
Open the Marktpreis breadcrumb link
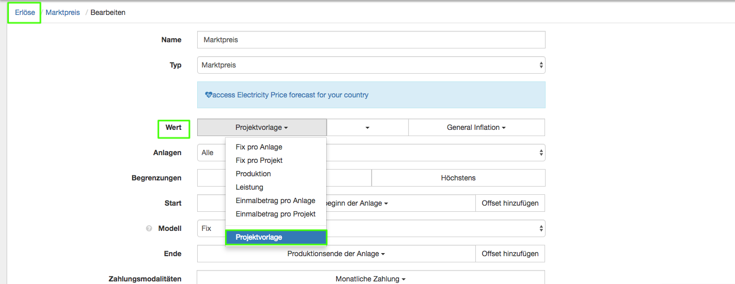(62, 12)
